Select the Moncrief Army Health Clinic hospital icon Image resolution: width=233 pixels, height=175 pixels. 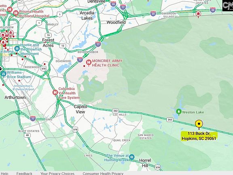(x=89, y=62)
